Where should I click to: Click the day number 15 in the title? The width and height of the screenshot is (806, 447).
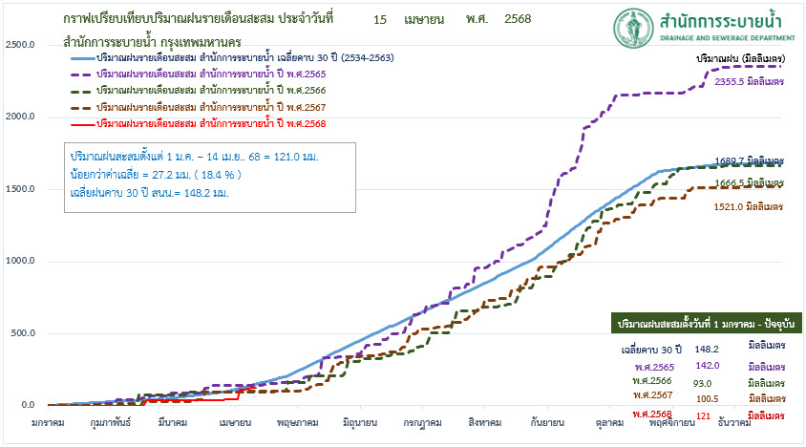[380, 19]
